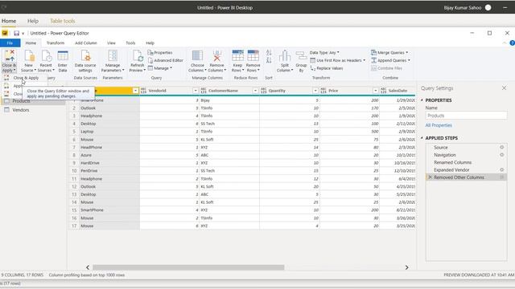Screen dimensions: 515x289
Task: Click the Remove Columns icon
Action: 216,56
